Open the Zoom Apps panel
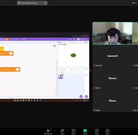The height and width of the screenshot is (135, 138). coord(97,132)
